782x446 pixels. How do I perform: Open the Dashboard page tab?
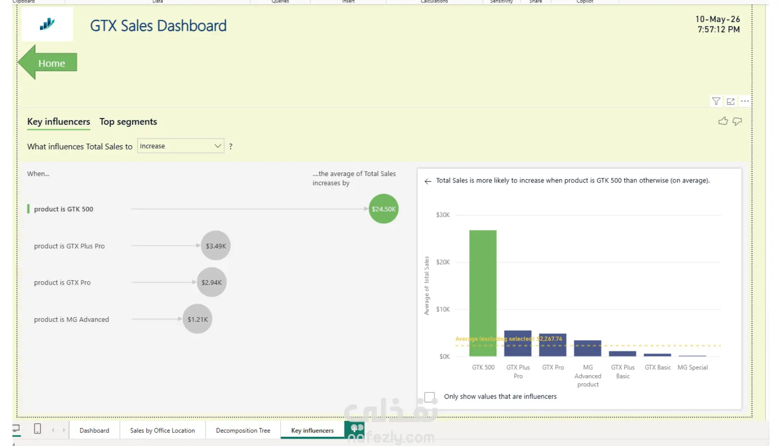click(94, 430)
